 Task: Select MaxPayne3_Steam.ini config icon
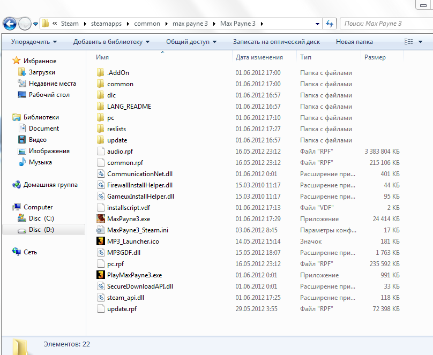point(101,230)
